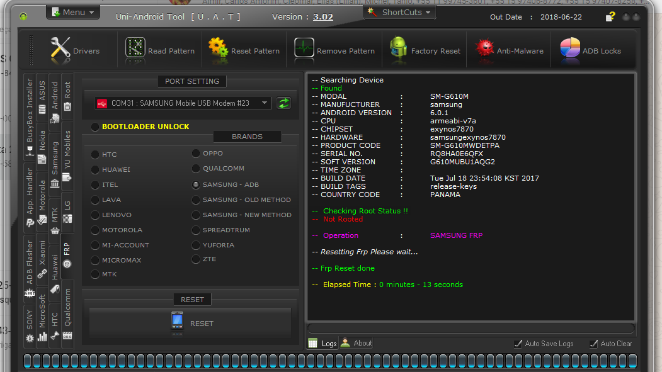The width and height of the screenshot is (662, 372).
Task: Click the ADB Locks pie icon
Action: [570, 48]
